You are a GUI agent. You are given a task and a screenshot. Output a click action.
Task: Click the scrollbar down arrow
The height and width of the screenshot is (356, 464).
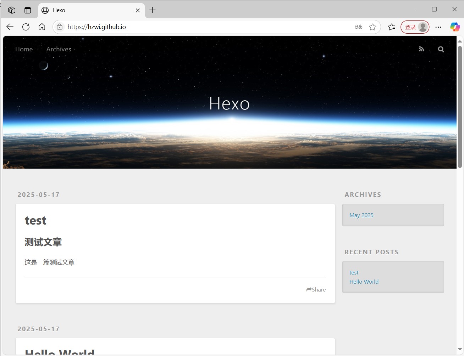(460, 349)
